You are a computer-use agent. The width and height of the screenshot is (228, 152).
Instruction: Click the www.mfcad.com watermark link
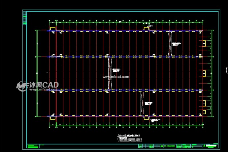[115, 77]
